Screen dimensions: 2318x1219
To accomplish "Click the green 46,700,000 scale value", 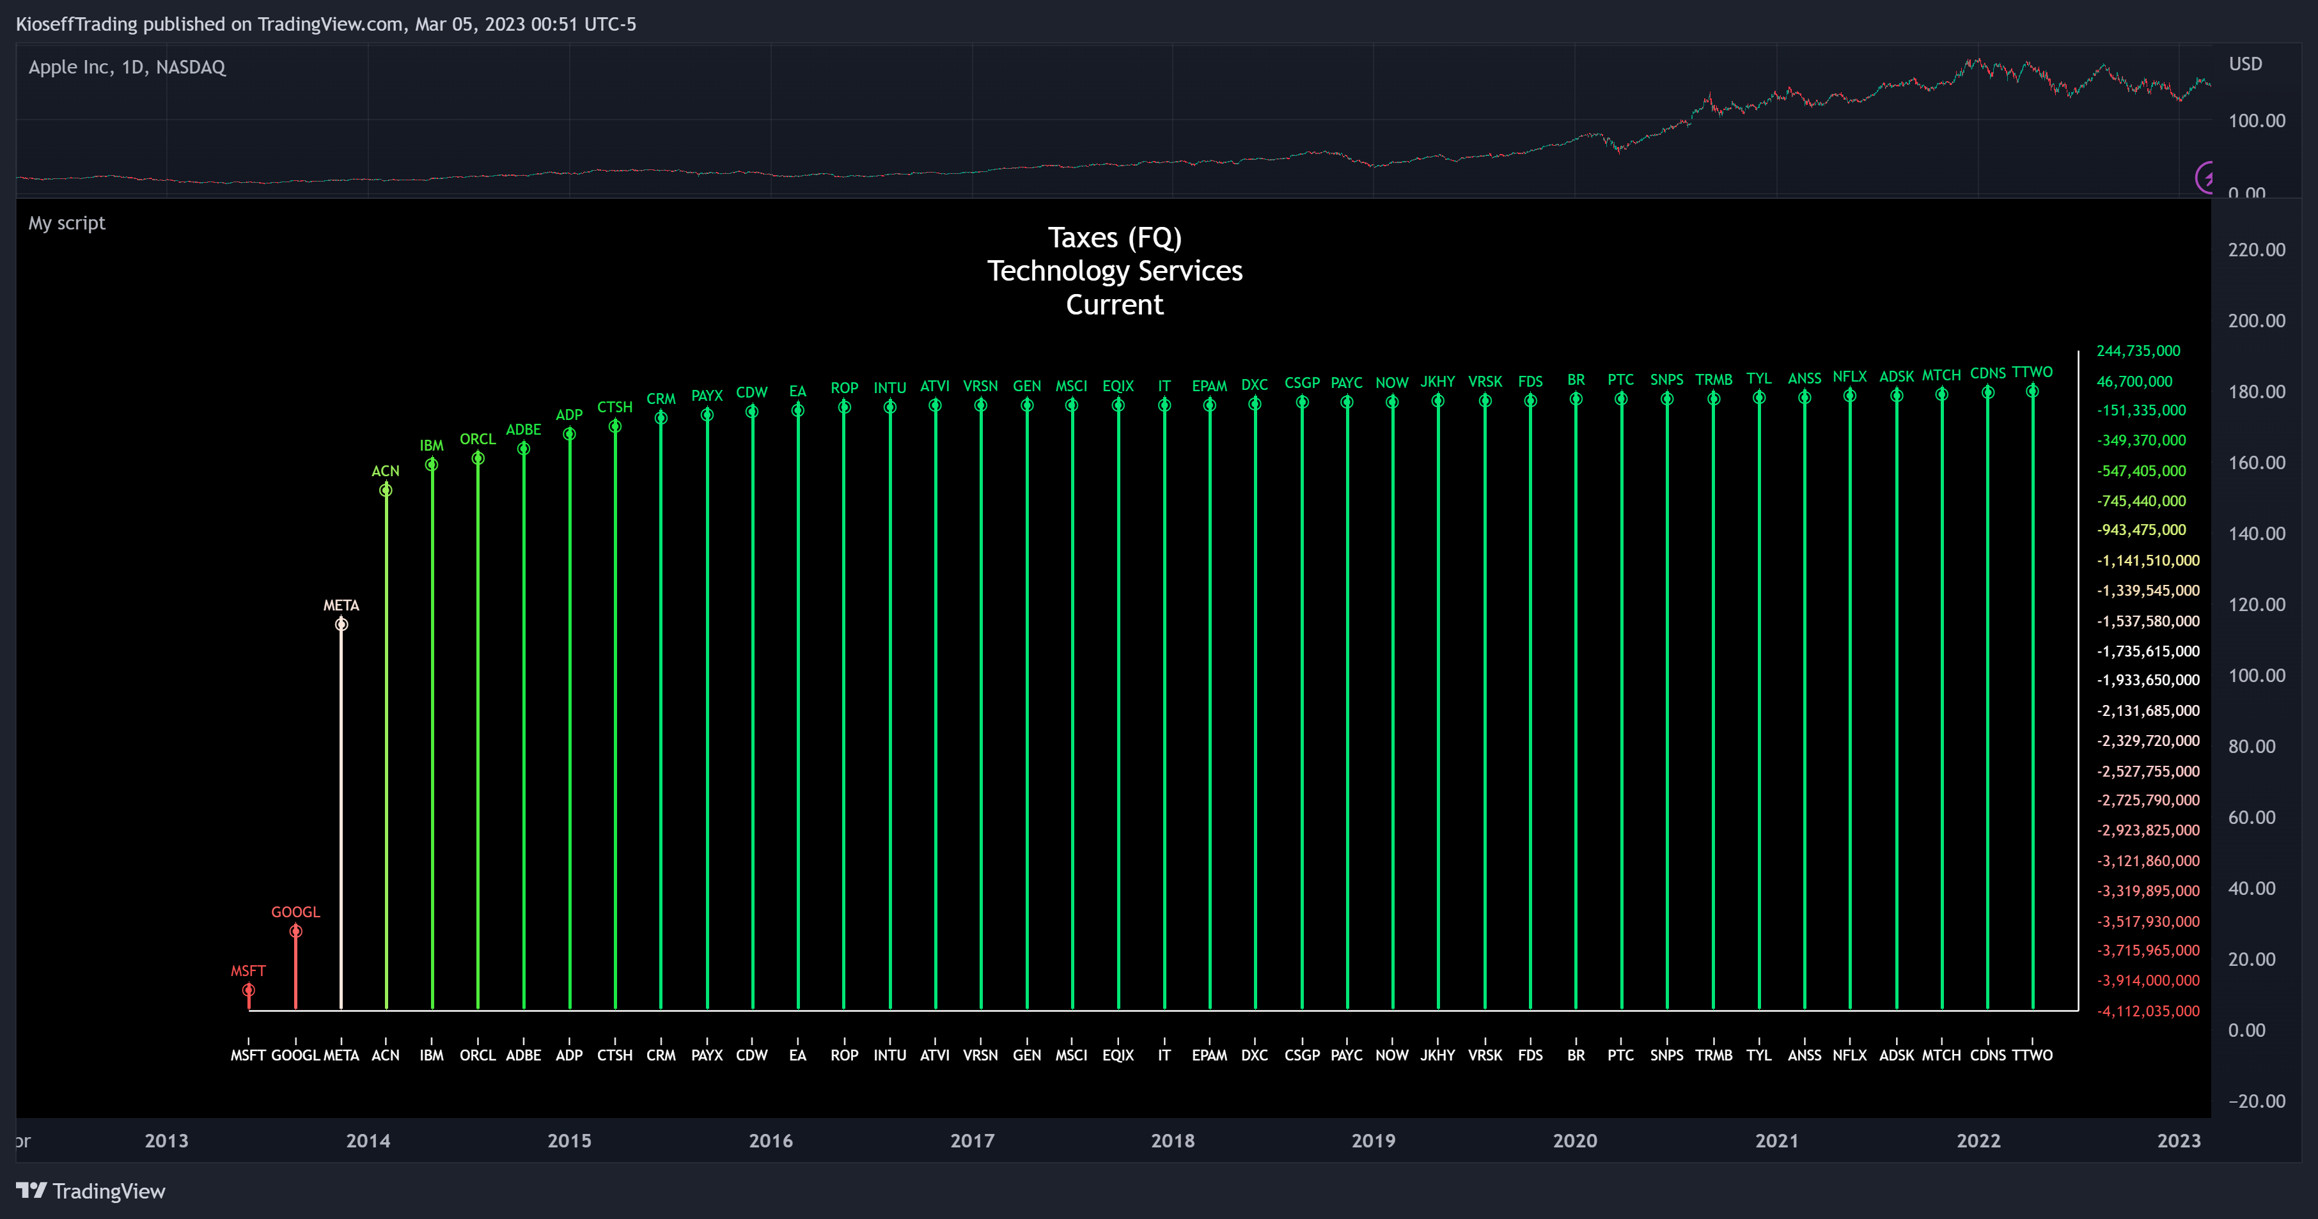I will point(2134,382).
